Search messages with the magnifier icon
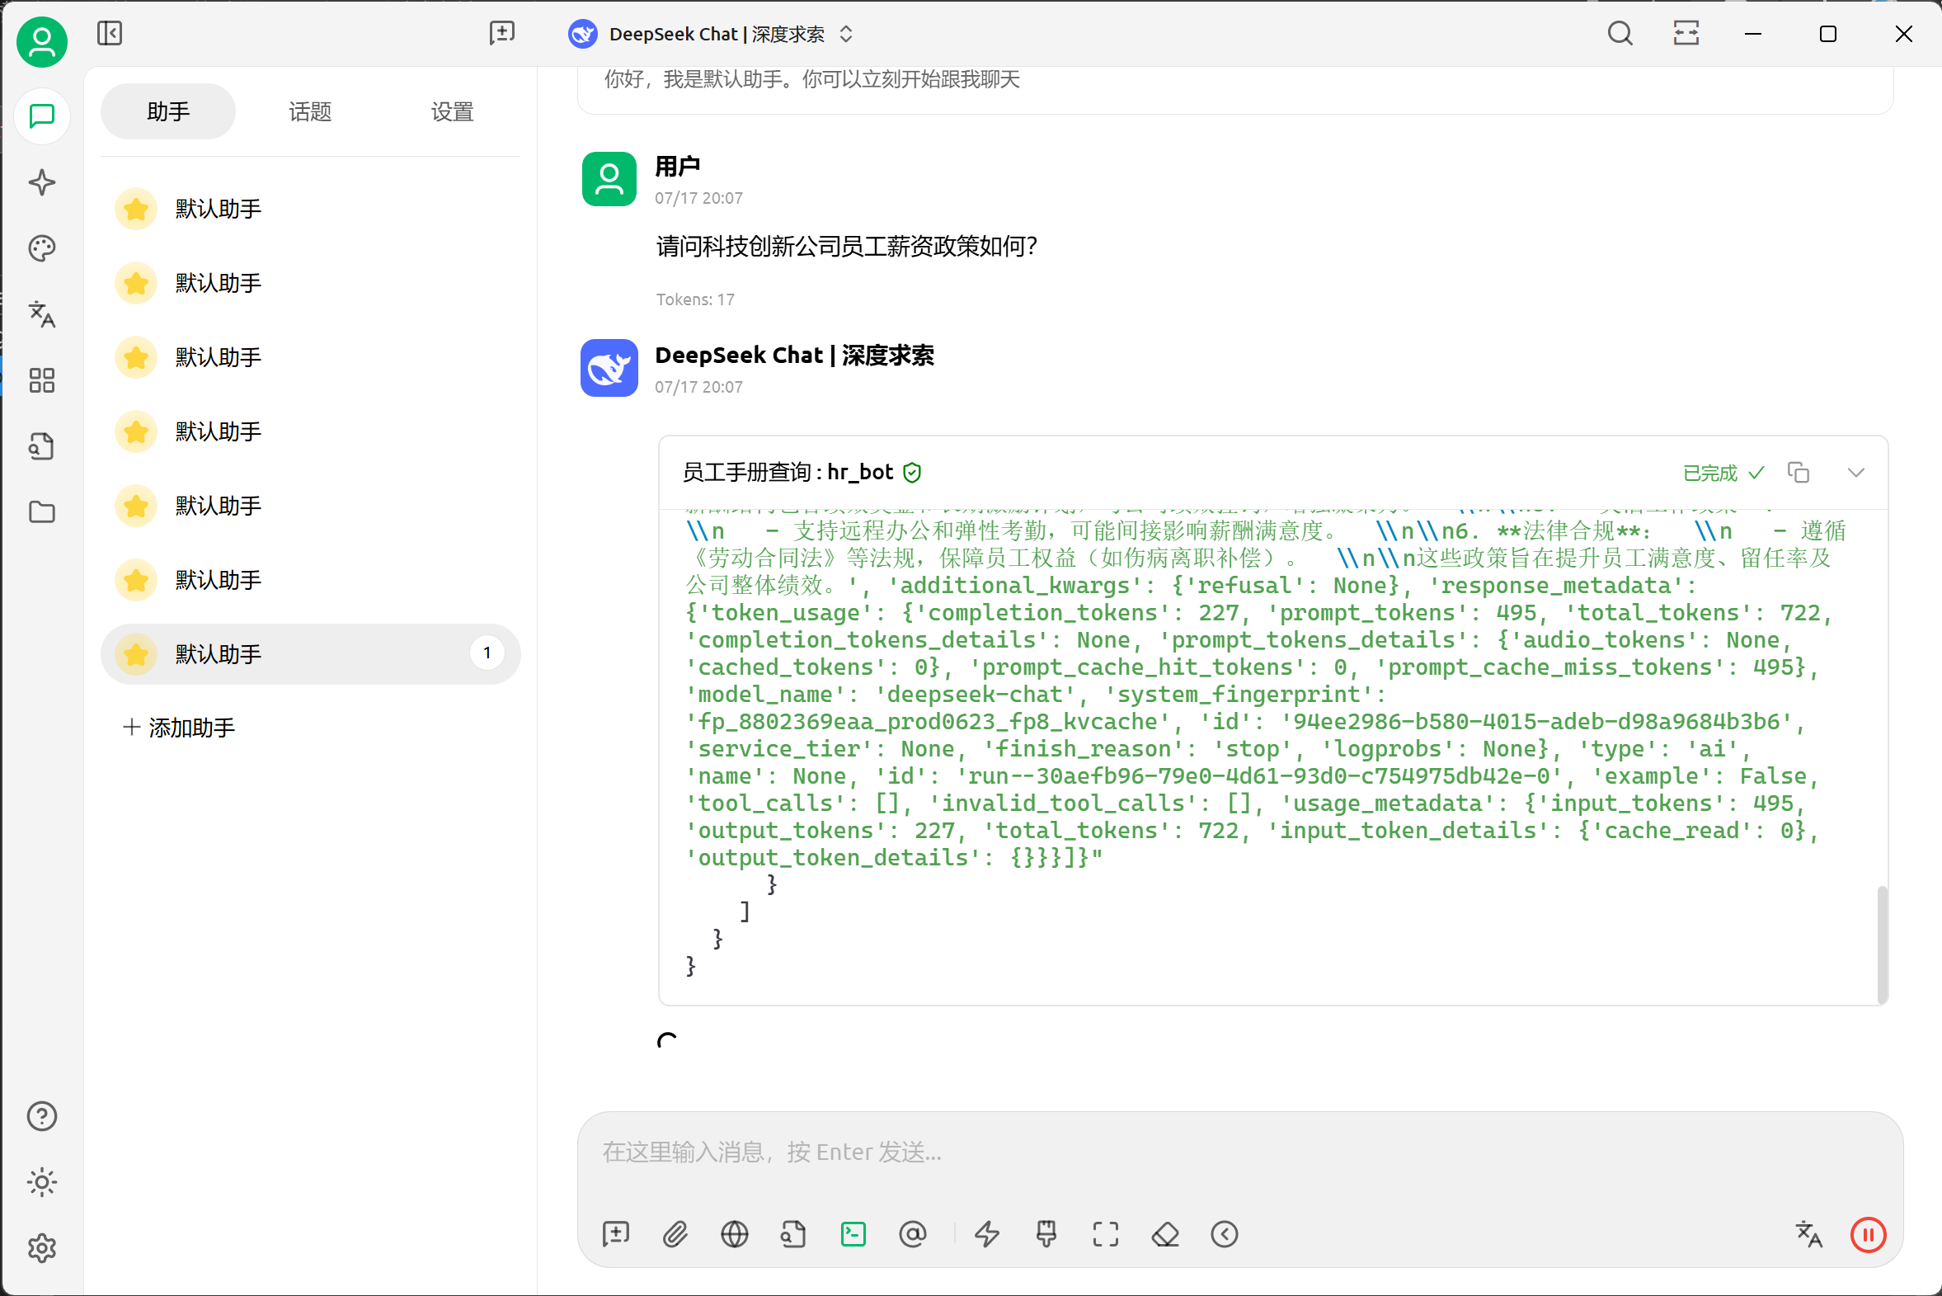The width and height of the screenshot is (1942, 1296). 1620,33
